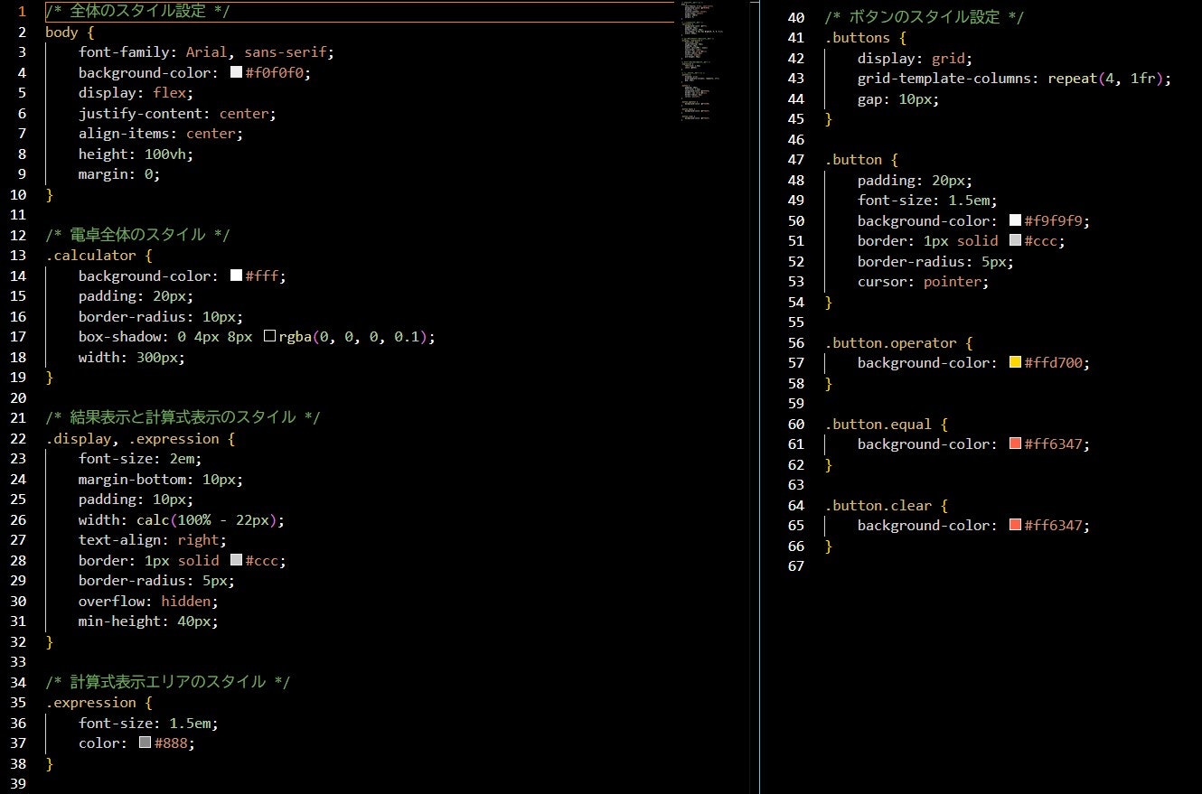Click the comment '/* 全体のスタイル設定 */'

pos(137,12)
